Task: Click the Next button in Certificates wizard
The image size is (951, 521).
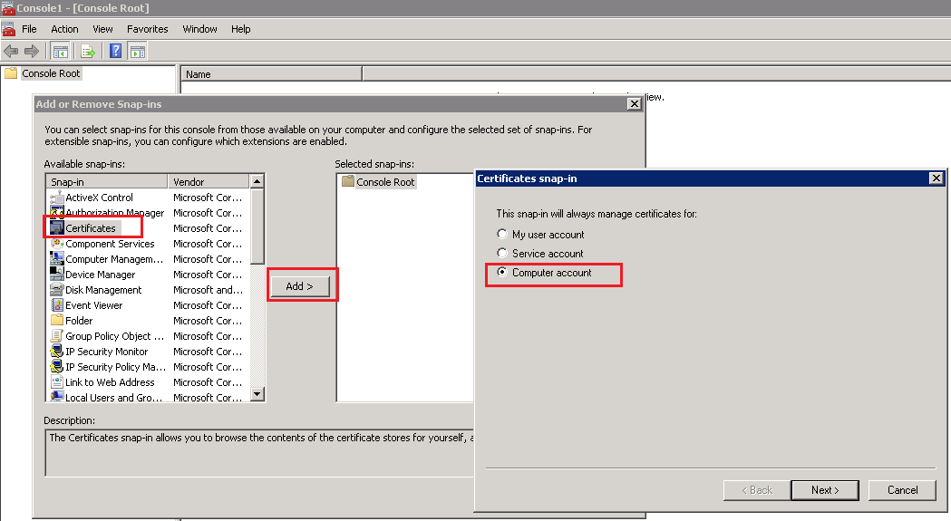Action: (x=824, y=490)
